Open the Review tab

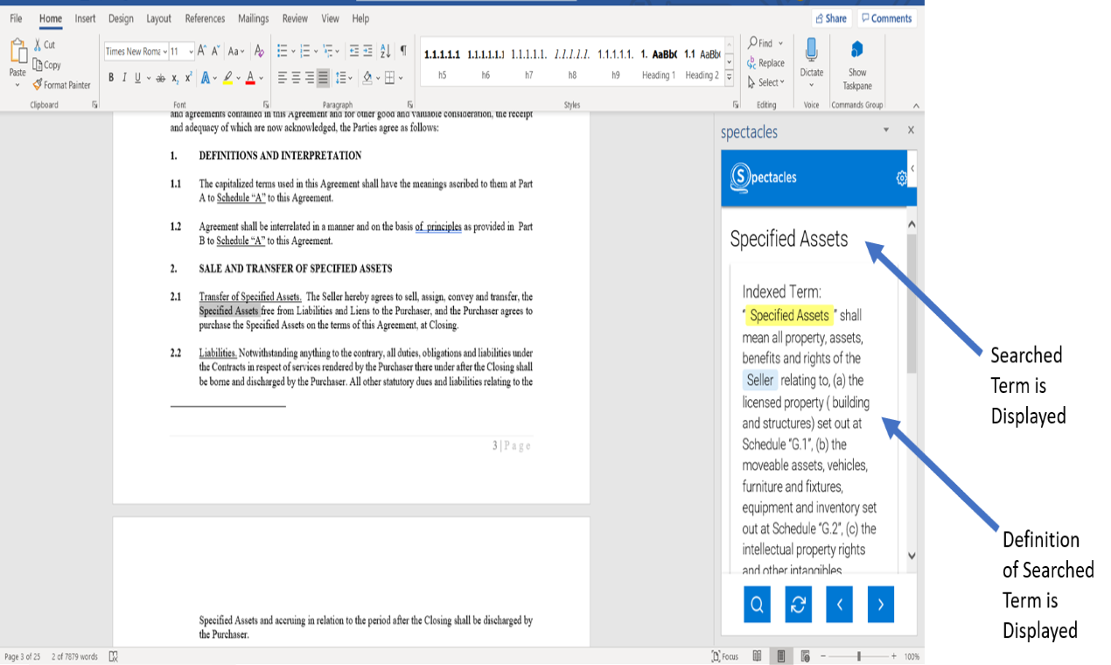pos(295,18)
